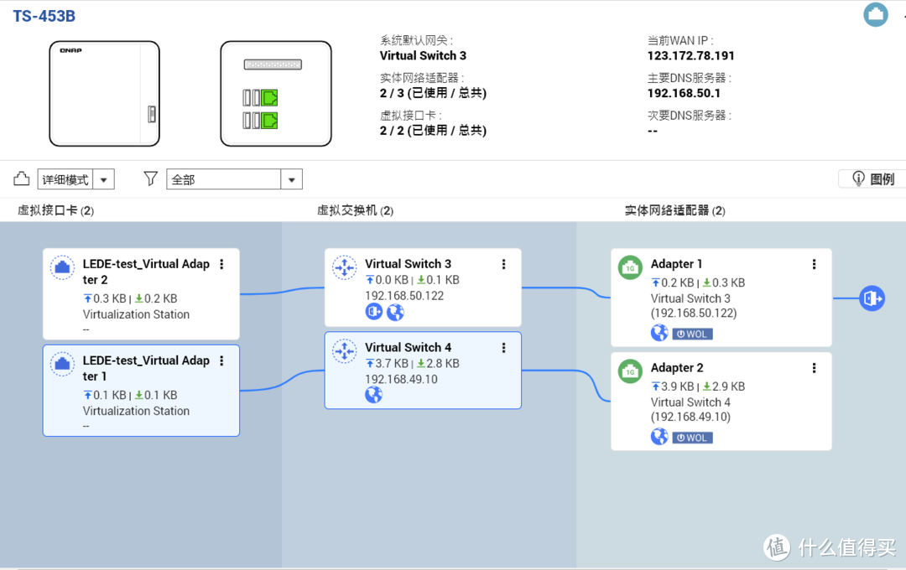The width and height of the screenshot is (906, 570).
Task: Open the three-dot menu on LEDE-test_Virtual Adapter 1
Action: (221, 360)
